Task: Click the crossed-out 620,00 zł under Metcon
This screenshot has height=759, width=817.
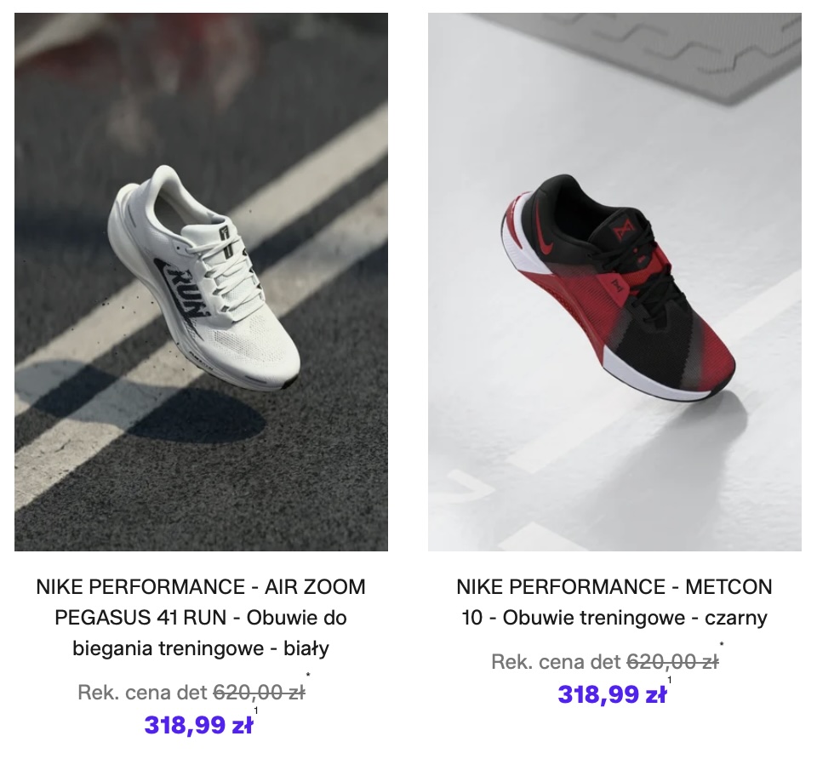Action: (672, 662)
